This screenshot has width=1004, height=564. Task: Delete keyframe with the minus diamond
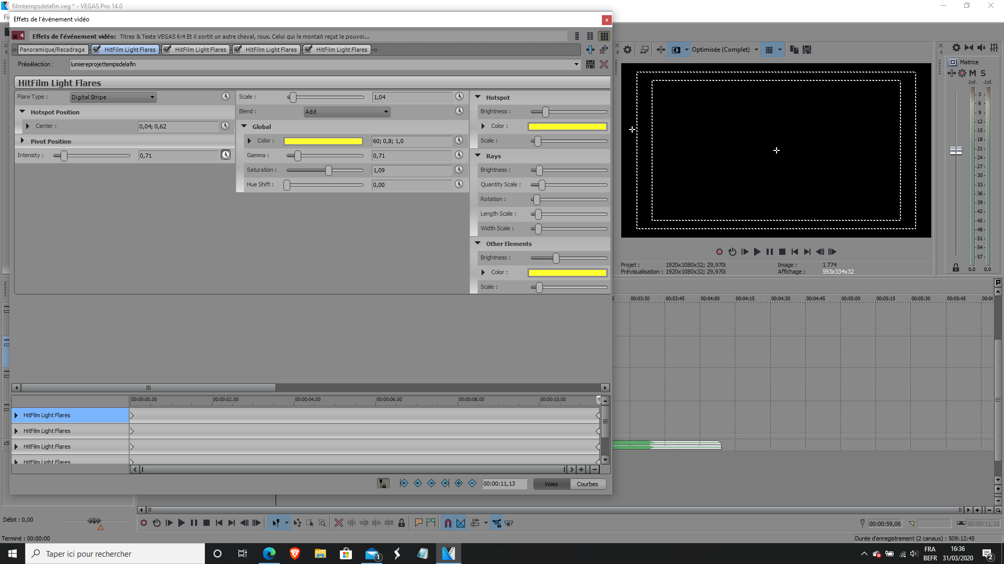[x=472, y=484]
